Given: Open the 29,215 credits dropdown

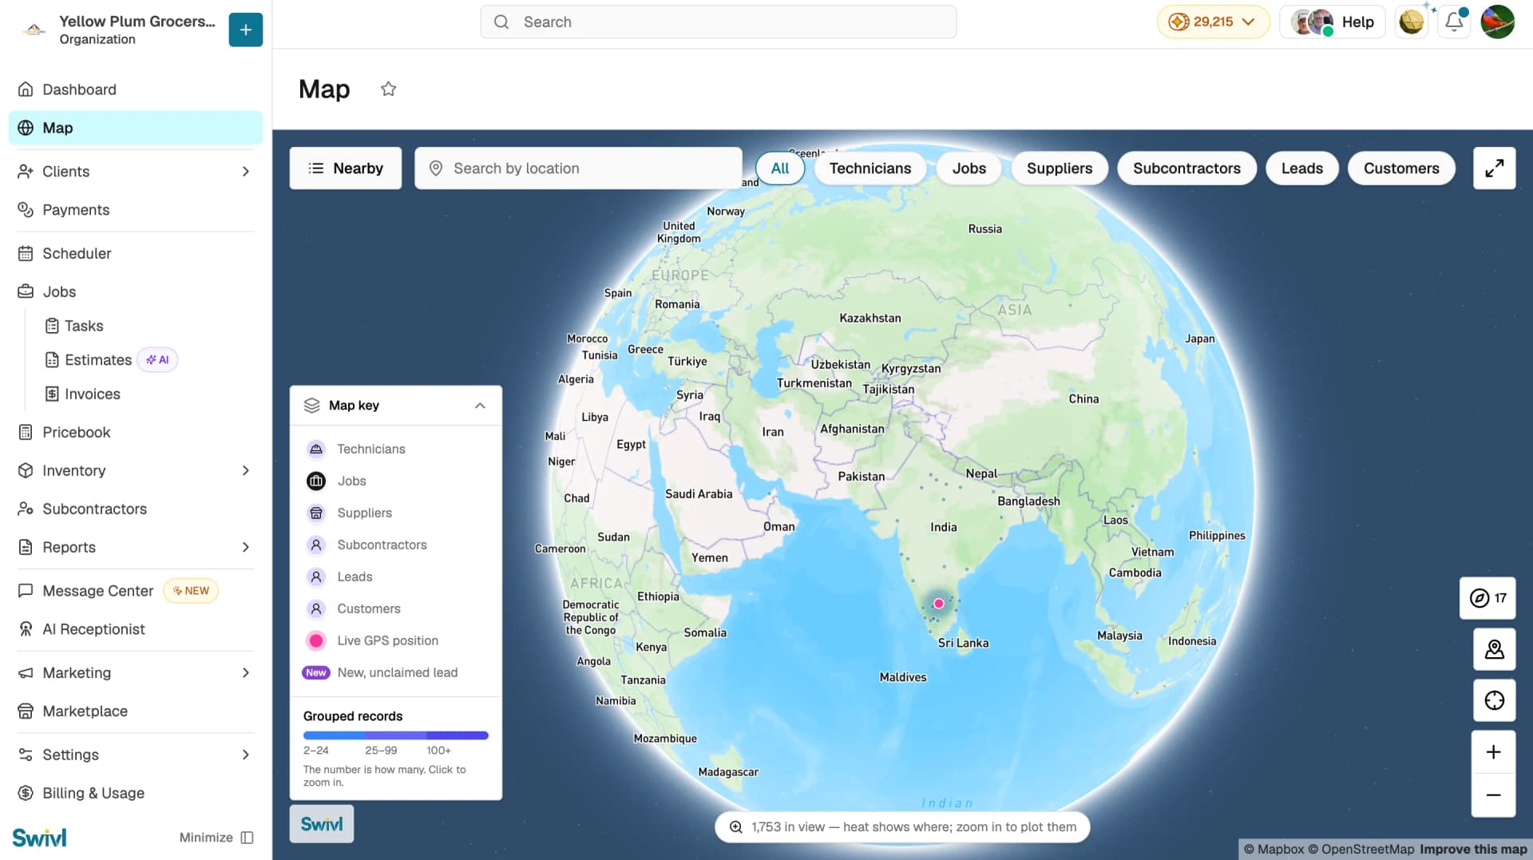Looking at the screenshot, I should click(1213, 22).
